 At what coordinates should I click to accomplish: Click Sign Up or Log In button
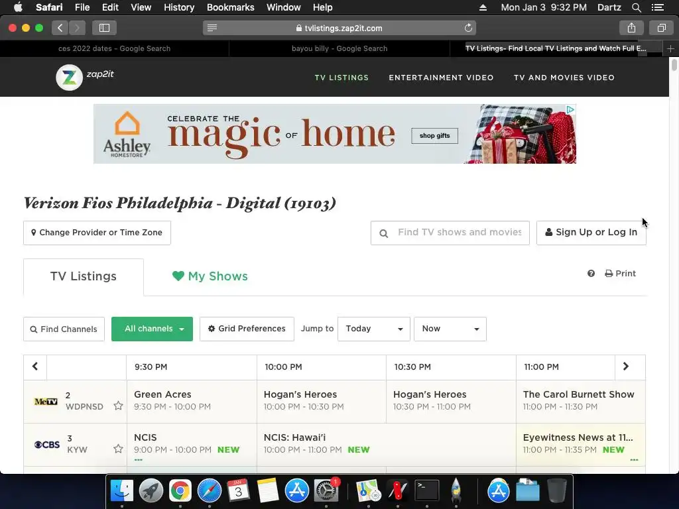tap(591, 233)
